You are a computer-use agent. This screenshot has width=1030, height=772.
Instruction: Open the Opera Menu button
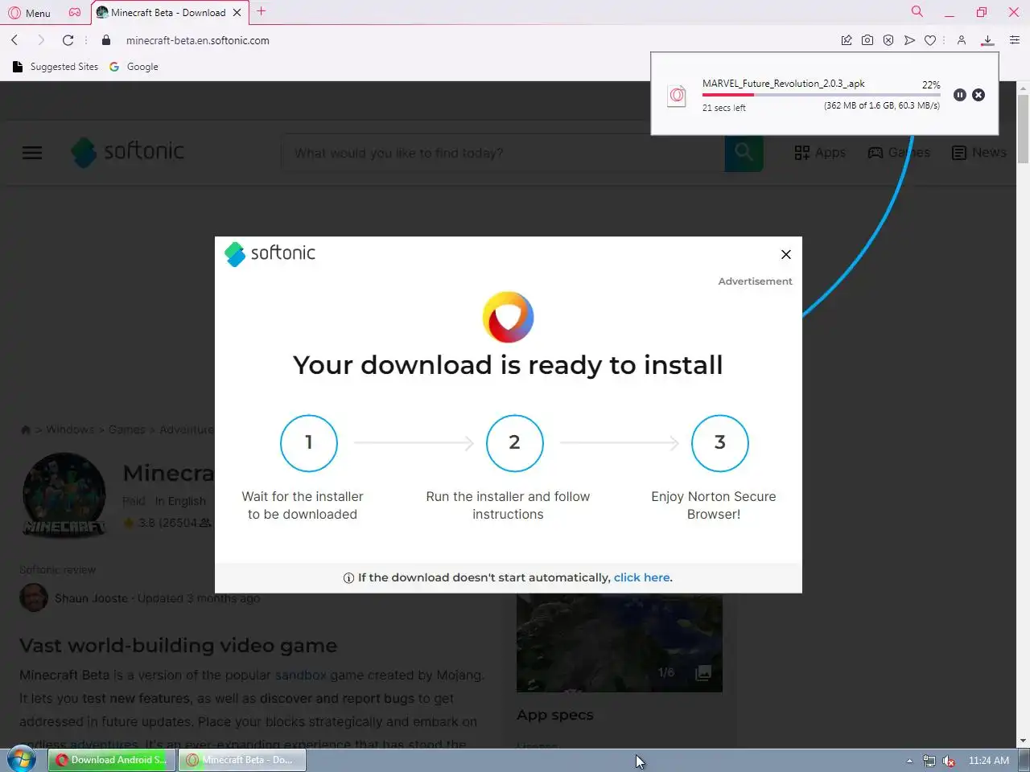(x=29, y=13)
